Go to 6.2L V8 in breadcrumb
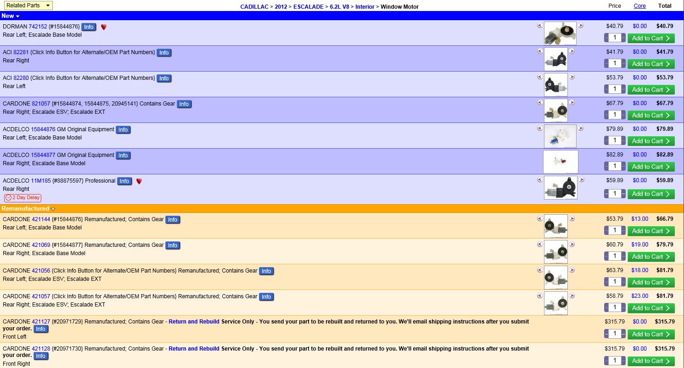 (x=340, y=7)
